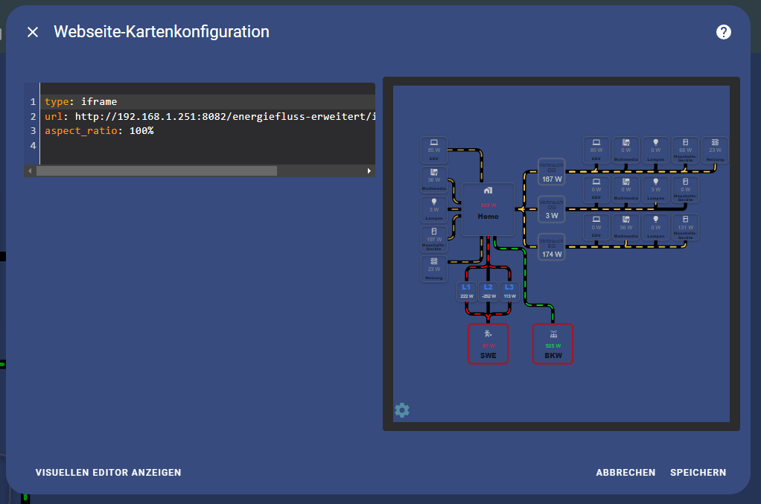Click Lampen 3 W node in OG row
761x504 pixels.
tap(656, 189)
